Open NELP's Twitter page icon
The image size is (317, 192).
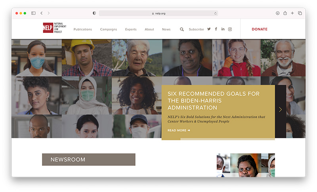pyautogui.click(x=209, y=29)
